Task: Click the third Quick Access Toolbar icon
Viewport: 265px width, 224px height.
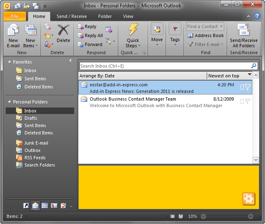Action: [36, 6]
